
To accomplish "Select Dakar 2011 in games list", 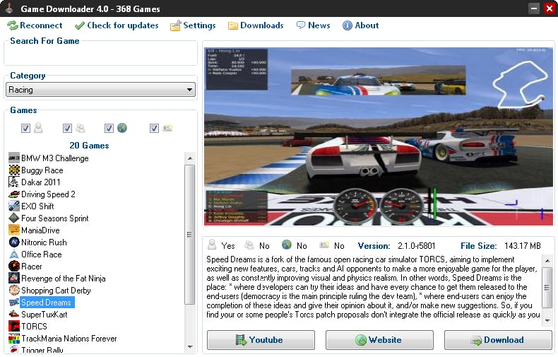I will tap(41, 182).
